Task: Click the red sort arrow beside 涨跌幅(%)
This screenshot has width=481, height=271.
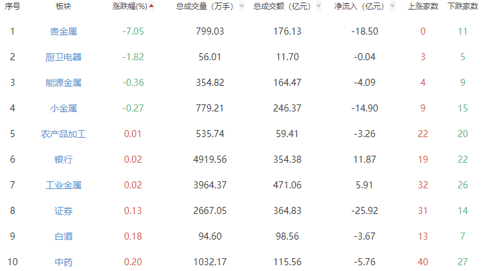Action: pyautogui.click(x=151, y=6)
